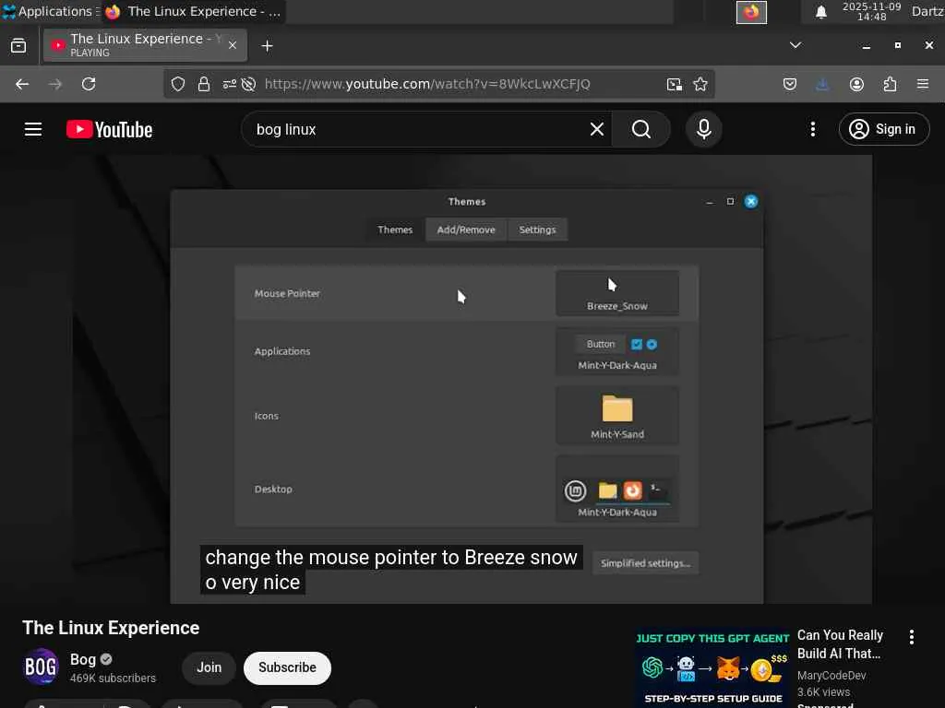Image resolution: width=945 pixels, height=708 pixels.
Task: Open the Bog channel avatar
Action: click(41, 667)
